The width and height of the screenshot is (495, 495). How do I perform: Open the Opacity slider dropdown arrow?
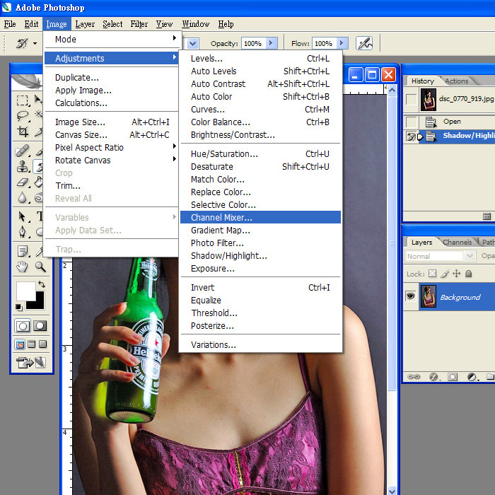272,43
